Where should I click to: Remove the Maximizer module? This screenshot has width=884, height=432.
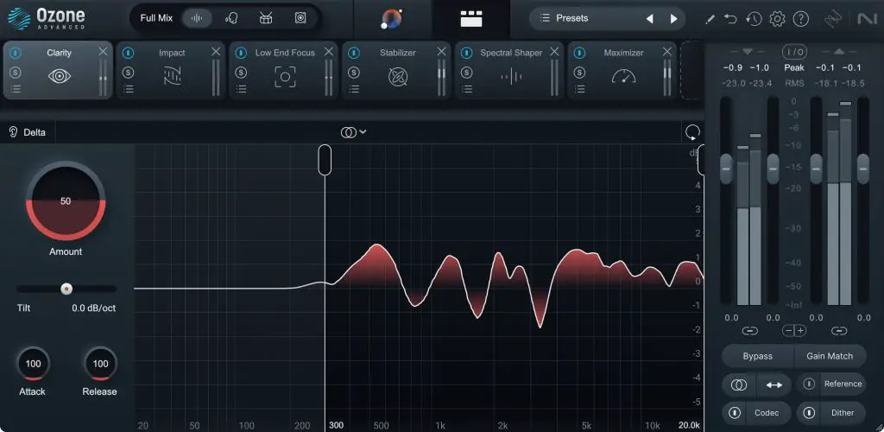[x=667, y=52]
